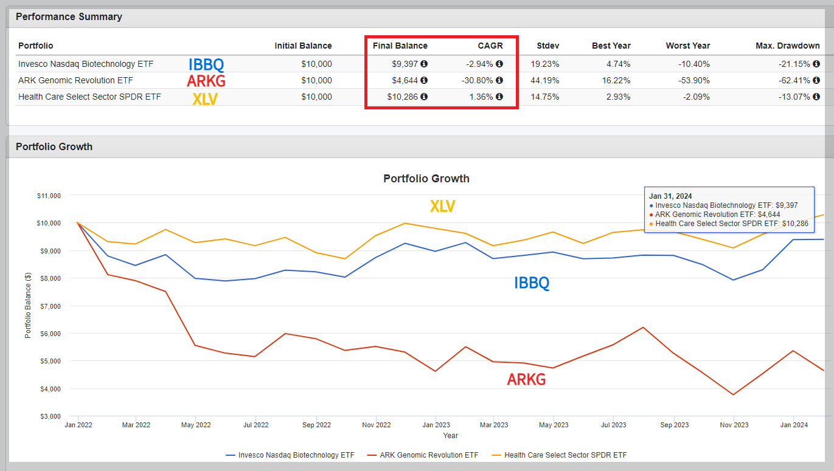Click the Year x-axis title
This screenshot has height=471, width=834.
click(451, 436)
